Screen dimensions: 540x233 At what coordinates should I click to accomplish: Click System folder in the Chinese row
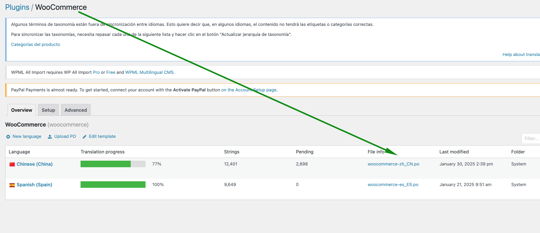tap(518, 164)
